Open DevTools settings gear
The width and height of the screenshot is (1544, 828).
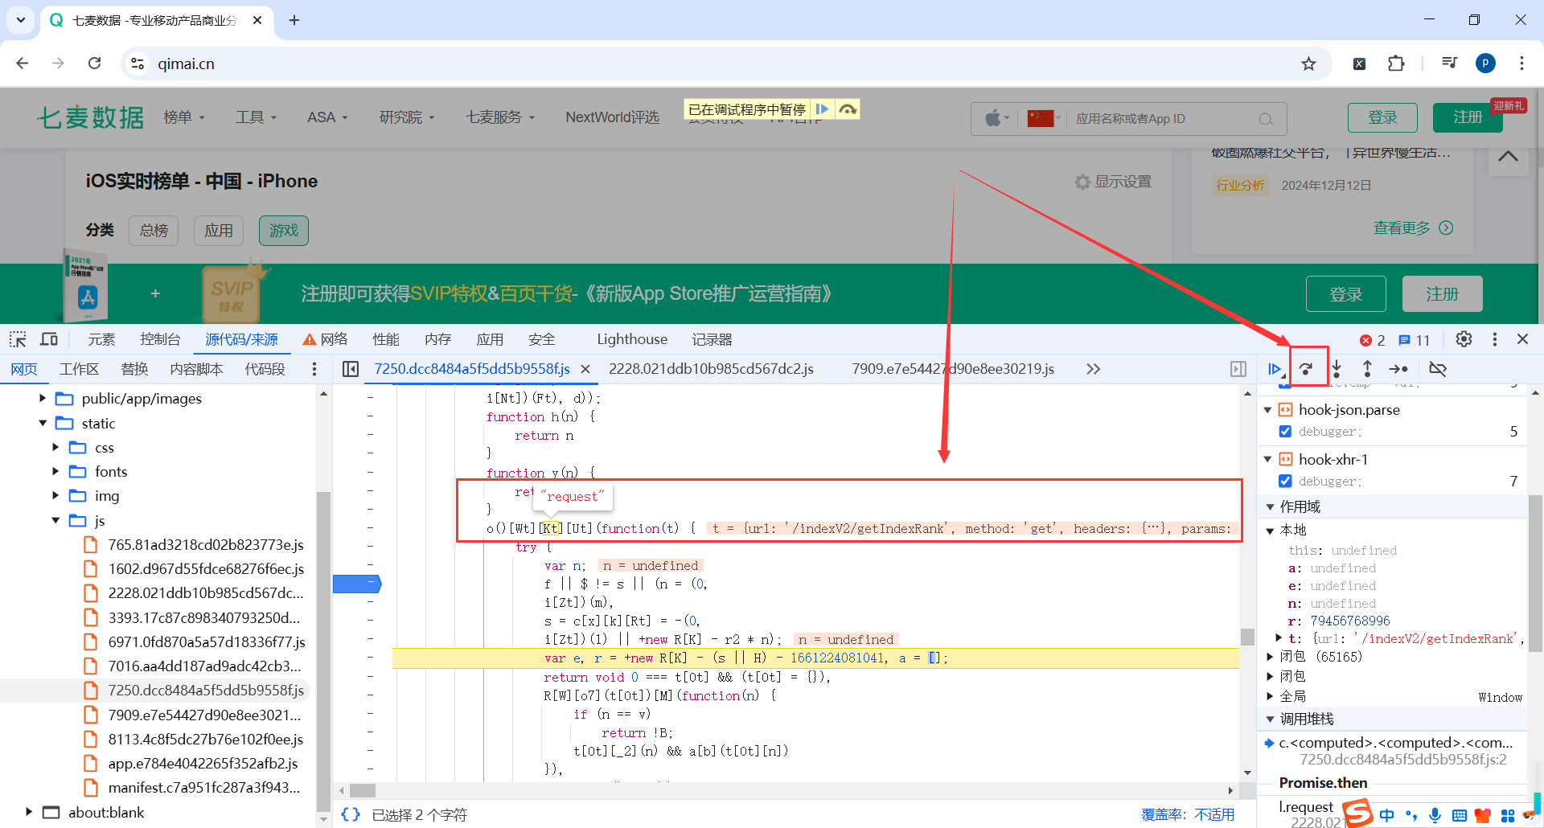coord(1464,339)
